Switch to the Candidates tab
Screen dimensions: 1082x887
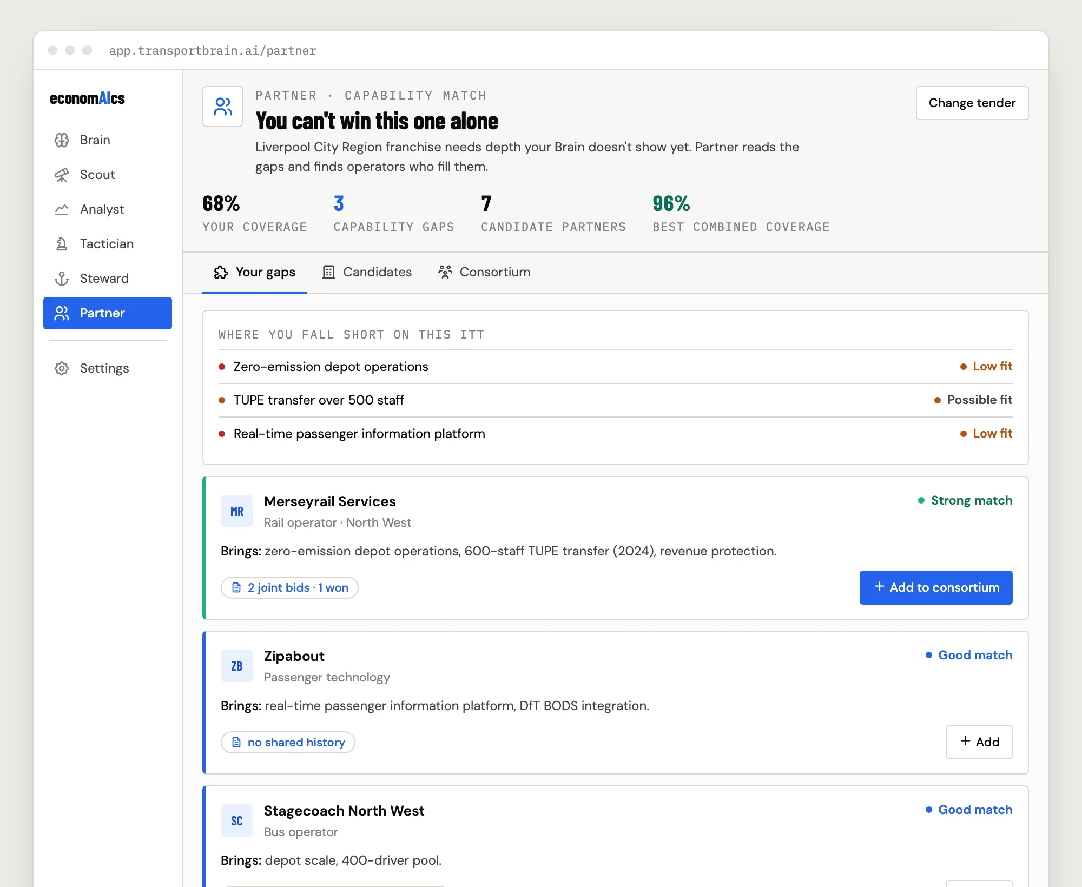367,272
